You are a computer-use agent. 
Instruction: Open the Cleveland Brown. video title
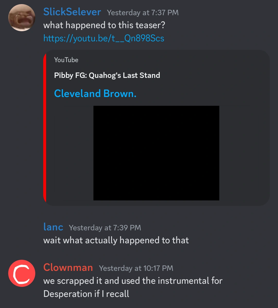point(95,93)
